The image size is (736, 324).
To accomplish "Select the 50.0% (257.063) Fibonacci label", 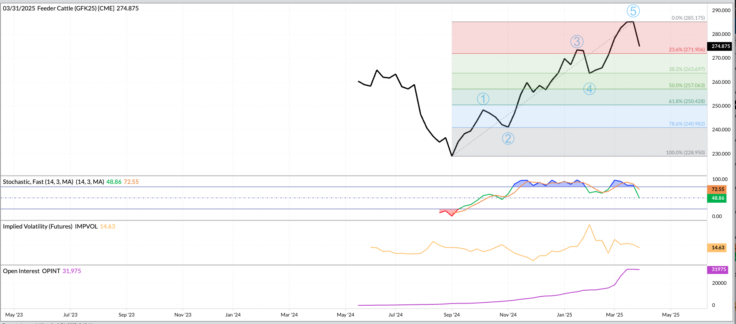I will pos(687,85).
